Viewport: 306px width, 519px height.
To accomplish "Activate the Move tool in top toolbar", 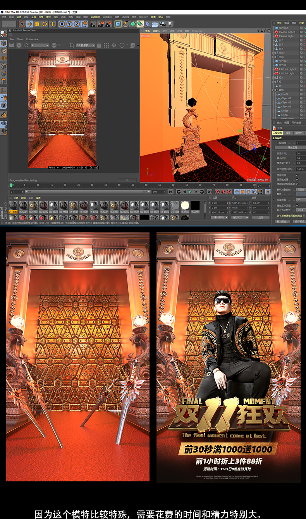I will point(29,24).
